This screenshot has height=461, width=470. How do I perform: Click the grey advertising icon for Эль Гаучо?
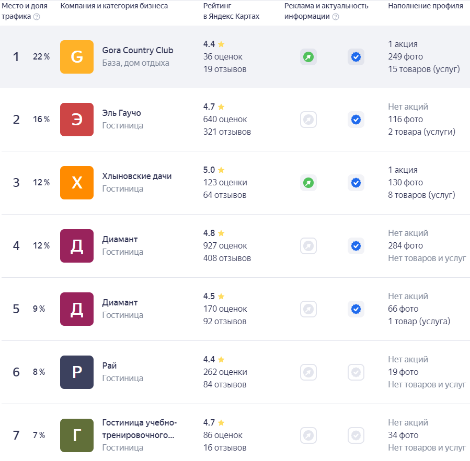(x=308, y=120)
